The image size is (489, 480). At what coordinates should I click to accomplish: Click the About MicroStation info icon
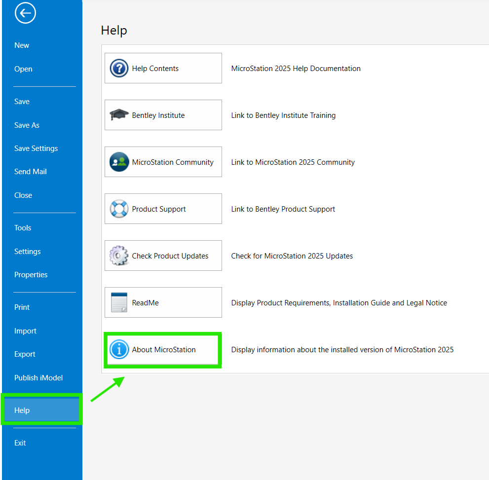click(x=119, y=349)
